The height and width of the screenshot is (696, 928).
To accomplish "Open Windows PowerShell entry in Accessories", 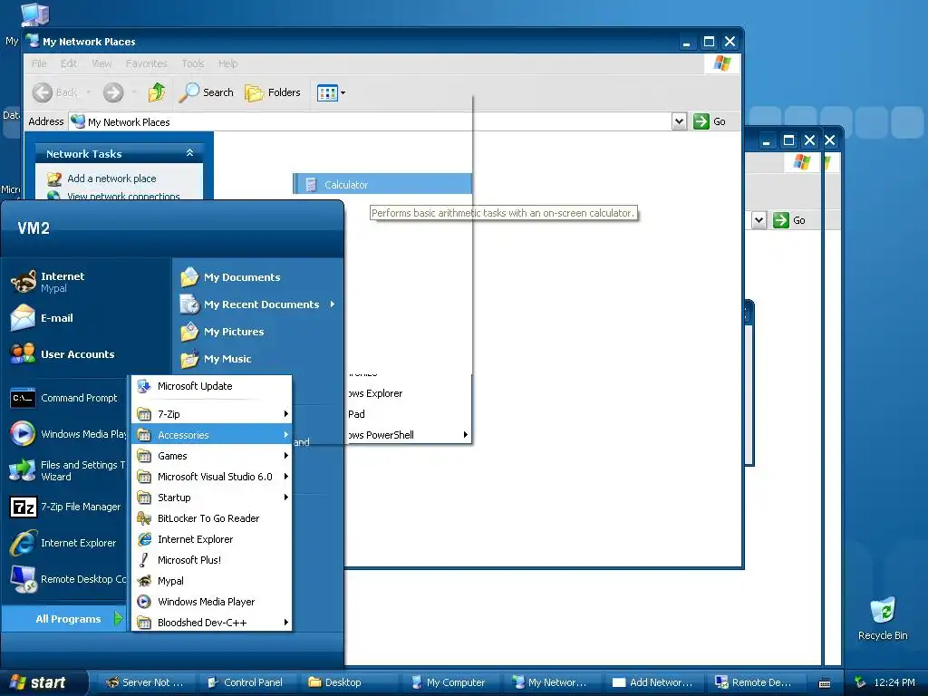I will pyautogui.click(x=409, y=435).
